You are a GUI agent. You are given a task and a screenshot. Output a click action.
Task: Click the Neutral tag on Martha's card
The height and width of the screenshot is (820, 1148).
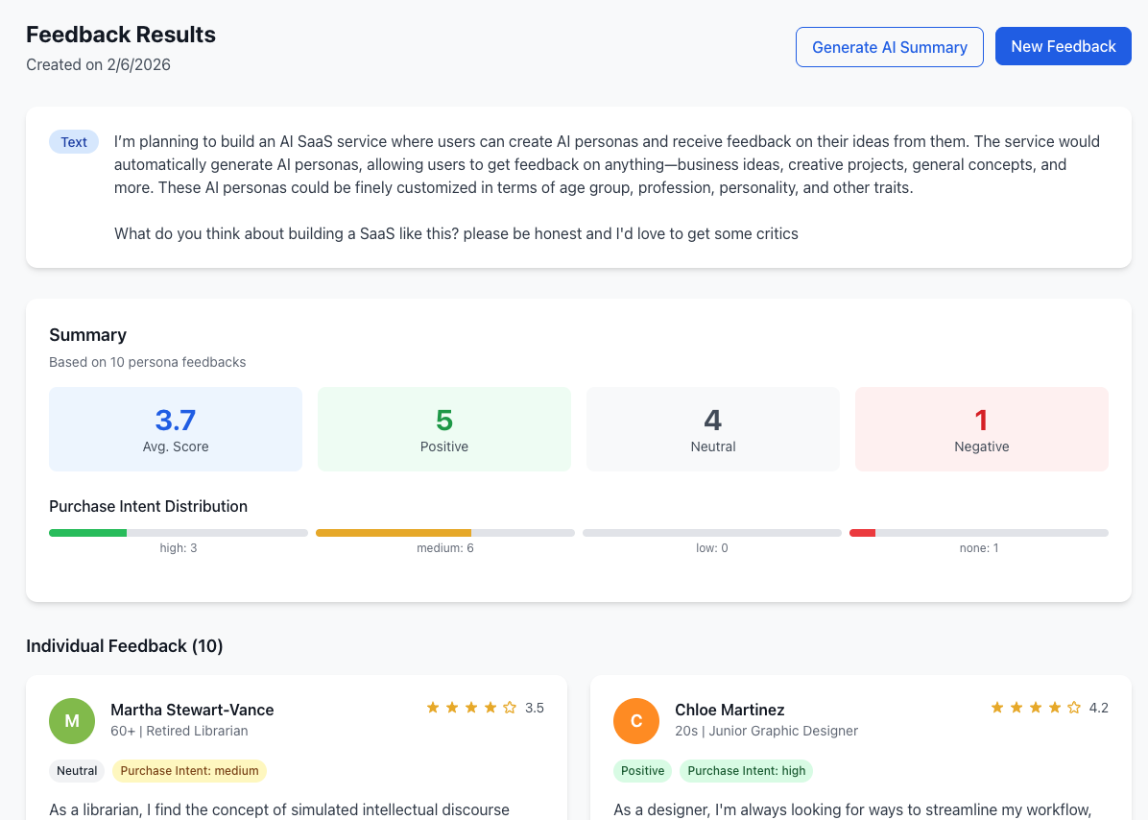coord(77,771)
